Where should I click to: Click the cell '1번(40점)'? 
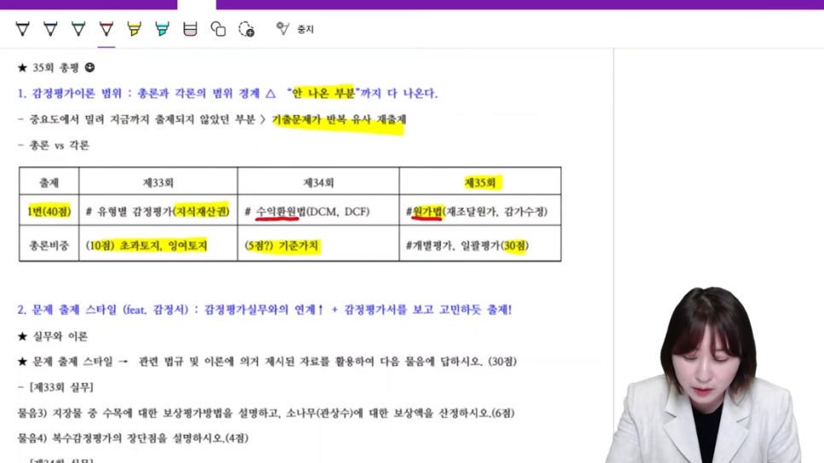tap(49, 211)
